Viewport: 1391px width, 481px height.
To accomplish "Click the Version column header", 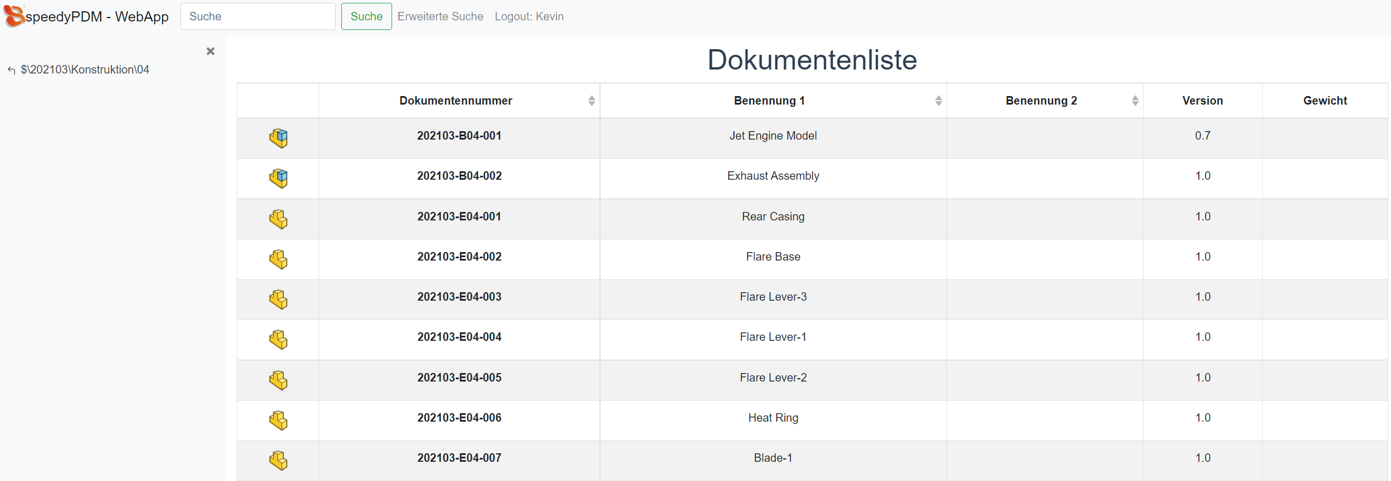I will [1202, 101].
